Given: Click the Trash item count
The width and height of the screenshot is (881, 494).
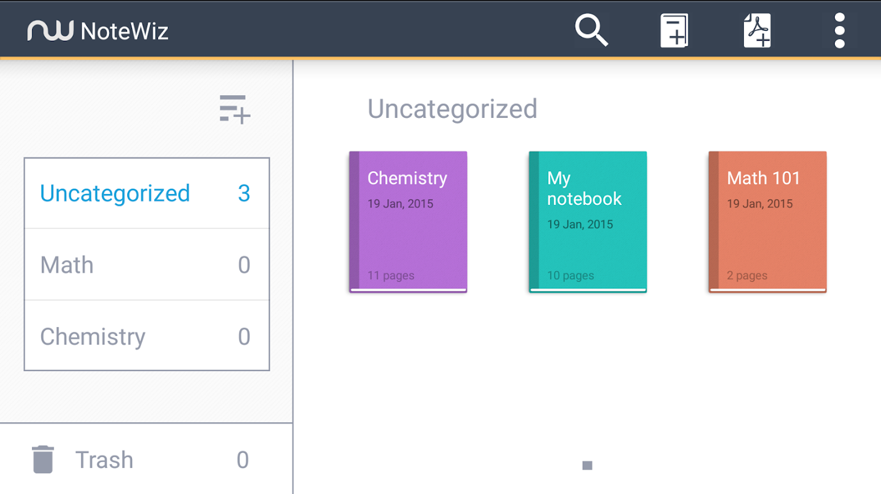Looking at the screenshot, I should pyautogui.click(x=243, y=459).
